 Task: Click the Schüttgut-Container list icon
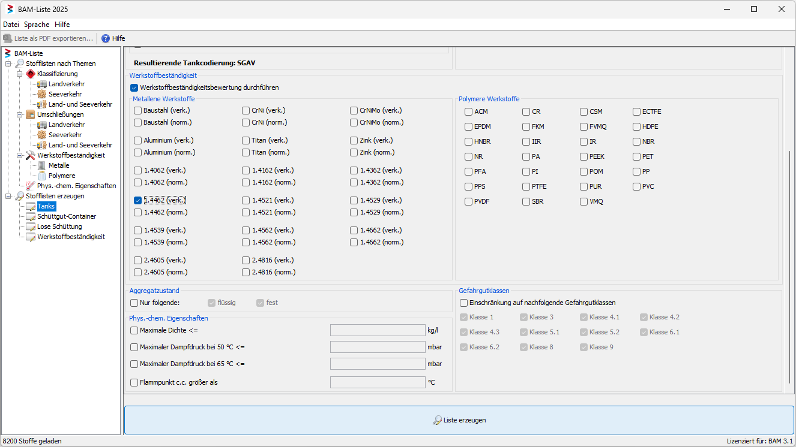pyautogui.click(x=31, y=216)
